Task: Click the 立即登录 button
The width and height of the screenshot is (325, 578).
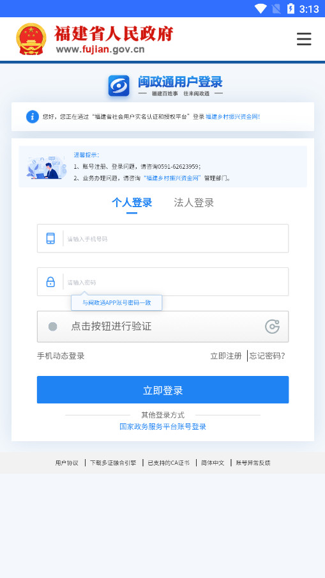Action: coord(163,389)
